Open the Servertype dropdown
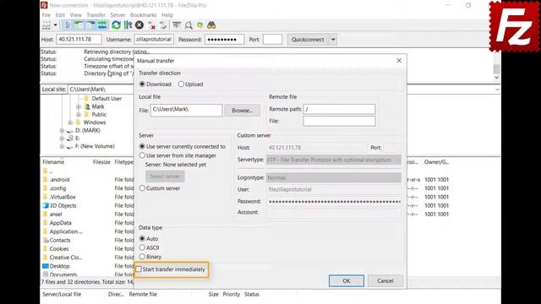The height and width of the screenshot is (304, 541). pyautogui.click(x=334, y=160)
